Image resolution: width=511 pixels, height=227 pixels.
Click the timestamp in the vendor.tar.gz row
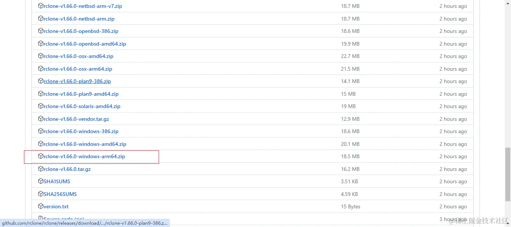pos(453,119)
